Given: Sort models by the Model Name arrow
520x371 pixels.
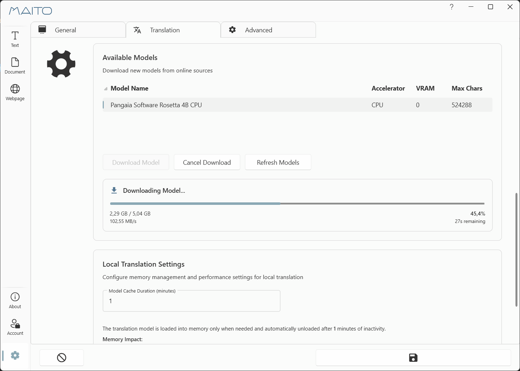Looking at the screenshot, I should click(x=106, y=89).
